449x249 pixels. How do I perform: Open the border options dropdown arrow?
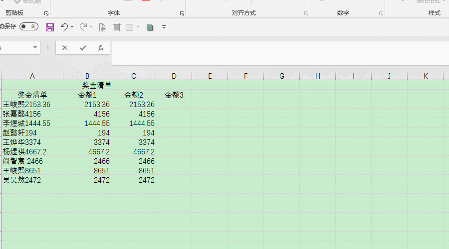[x=138, y=27]
